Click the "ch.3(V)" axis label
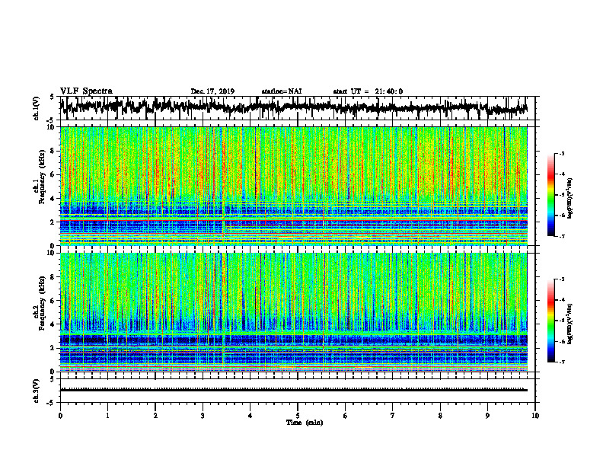Image resolution: width=603 pixels, height=466 pixels. 36,391
